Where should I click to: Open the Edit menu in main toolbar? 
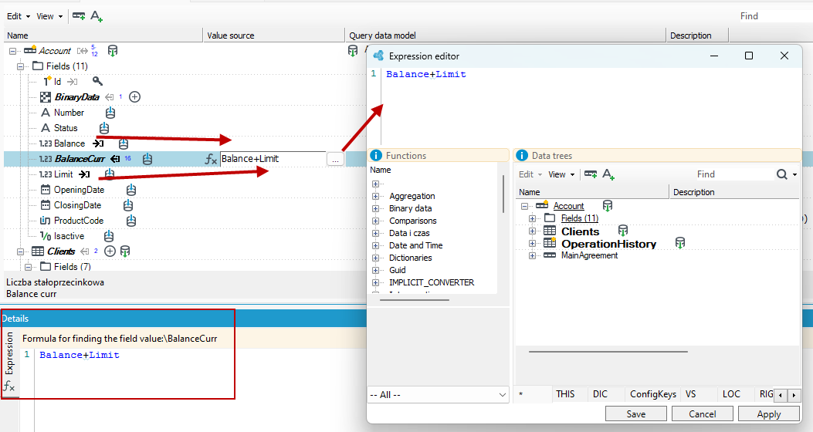19,16
